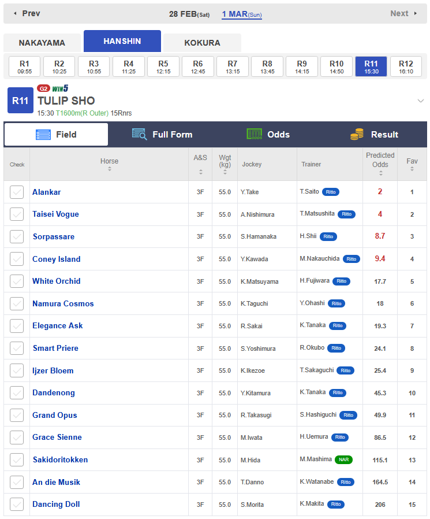Open horse page for Sorpassare
Viewport: 430px width, 519px height.
point(54,236)
